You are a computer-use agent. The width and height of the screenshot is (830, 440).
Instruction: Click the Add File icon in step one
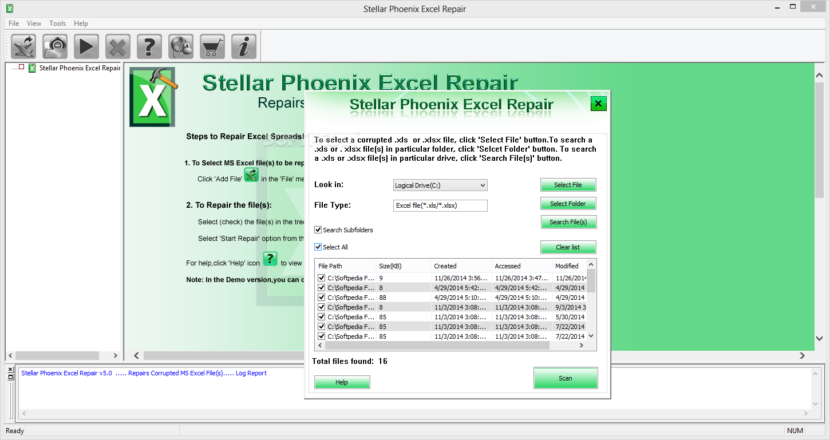(251, 175)
